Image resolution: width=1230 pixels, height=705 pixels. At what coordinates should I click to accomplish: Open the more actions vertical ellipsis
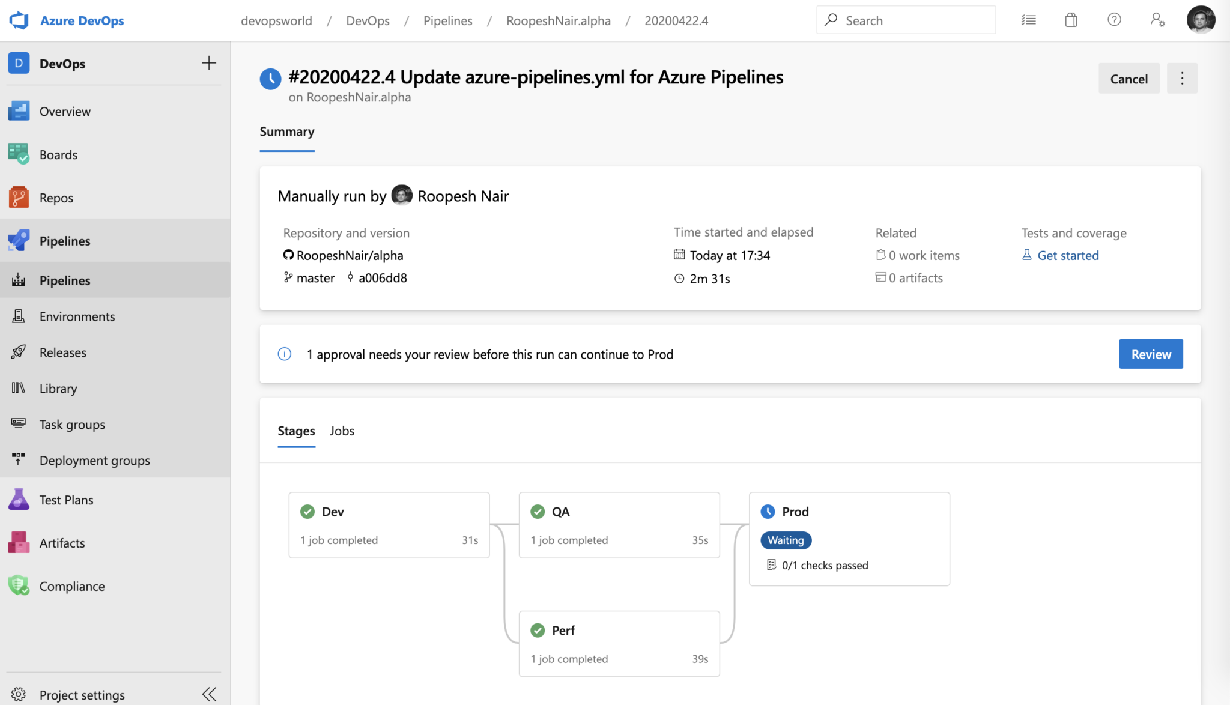(x=1182, y=79)
